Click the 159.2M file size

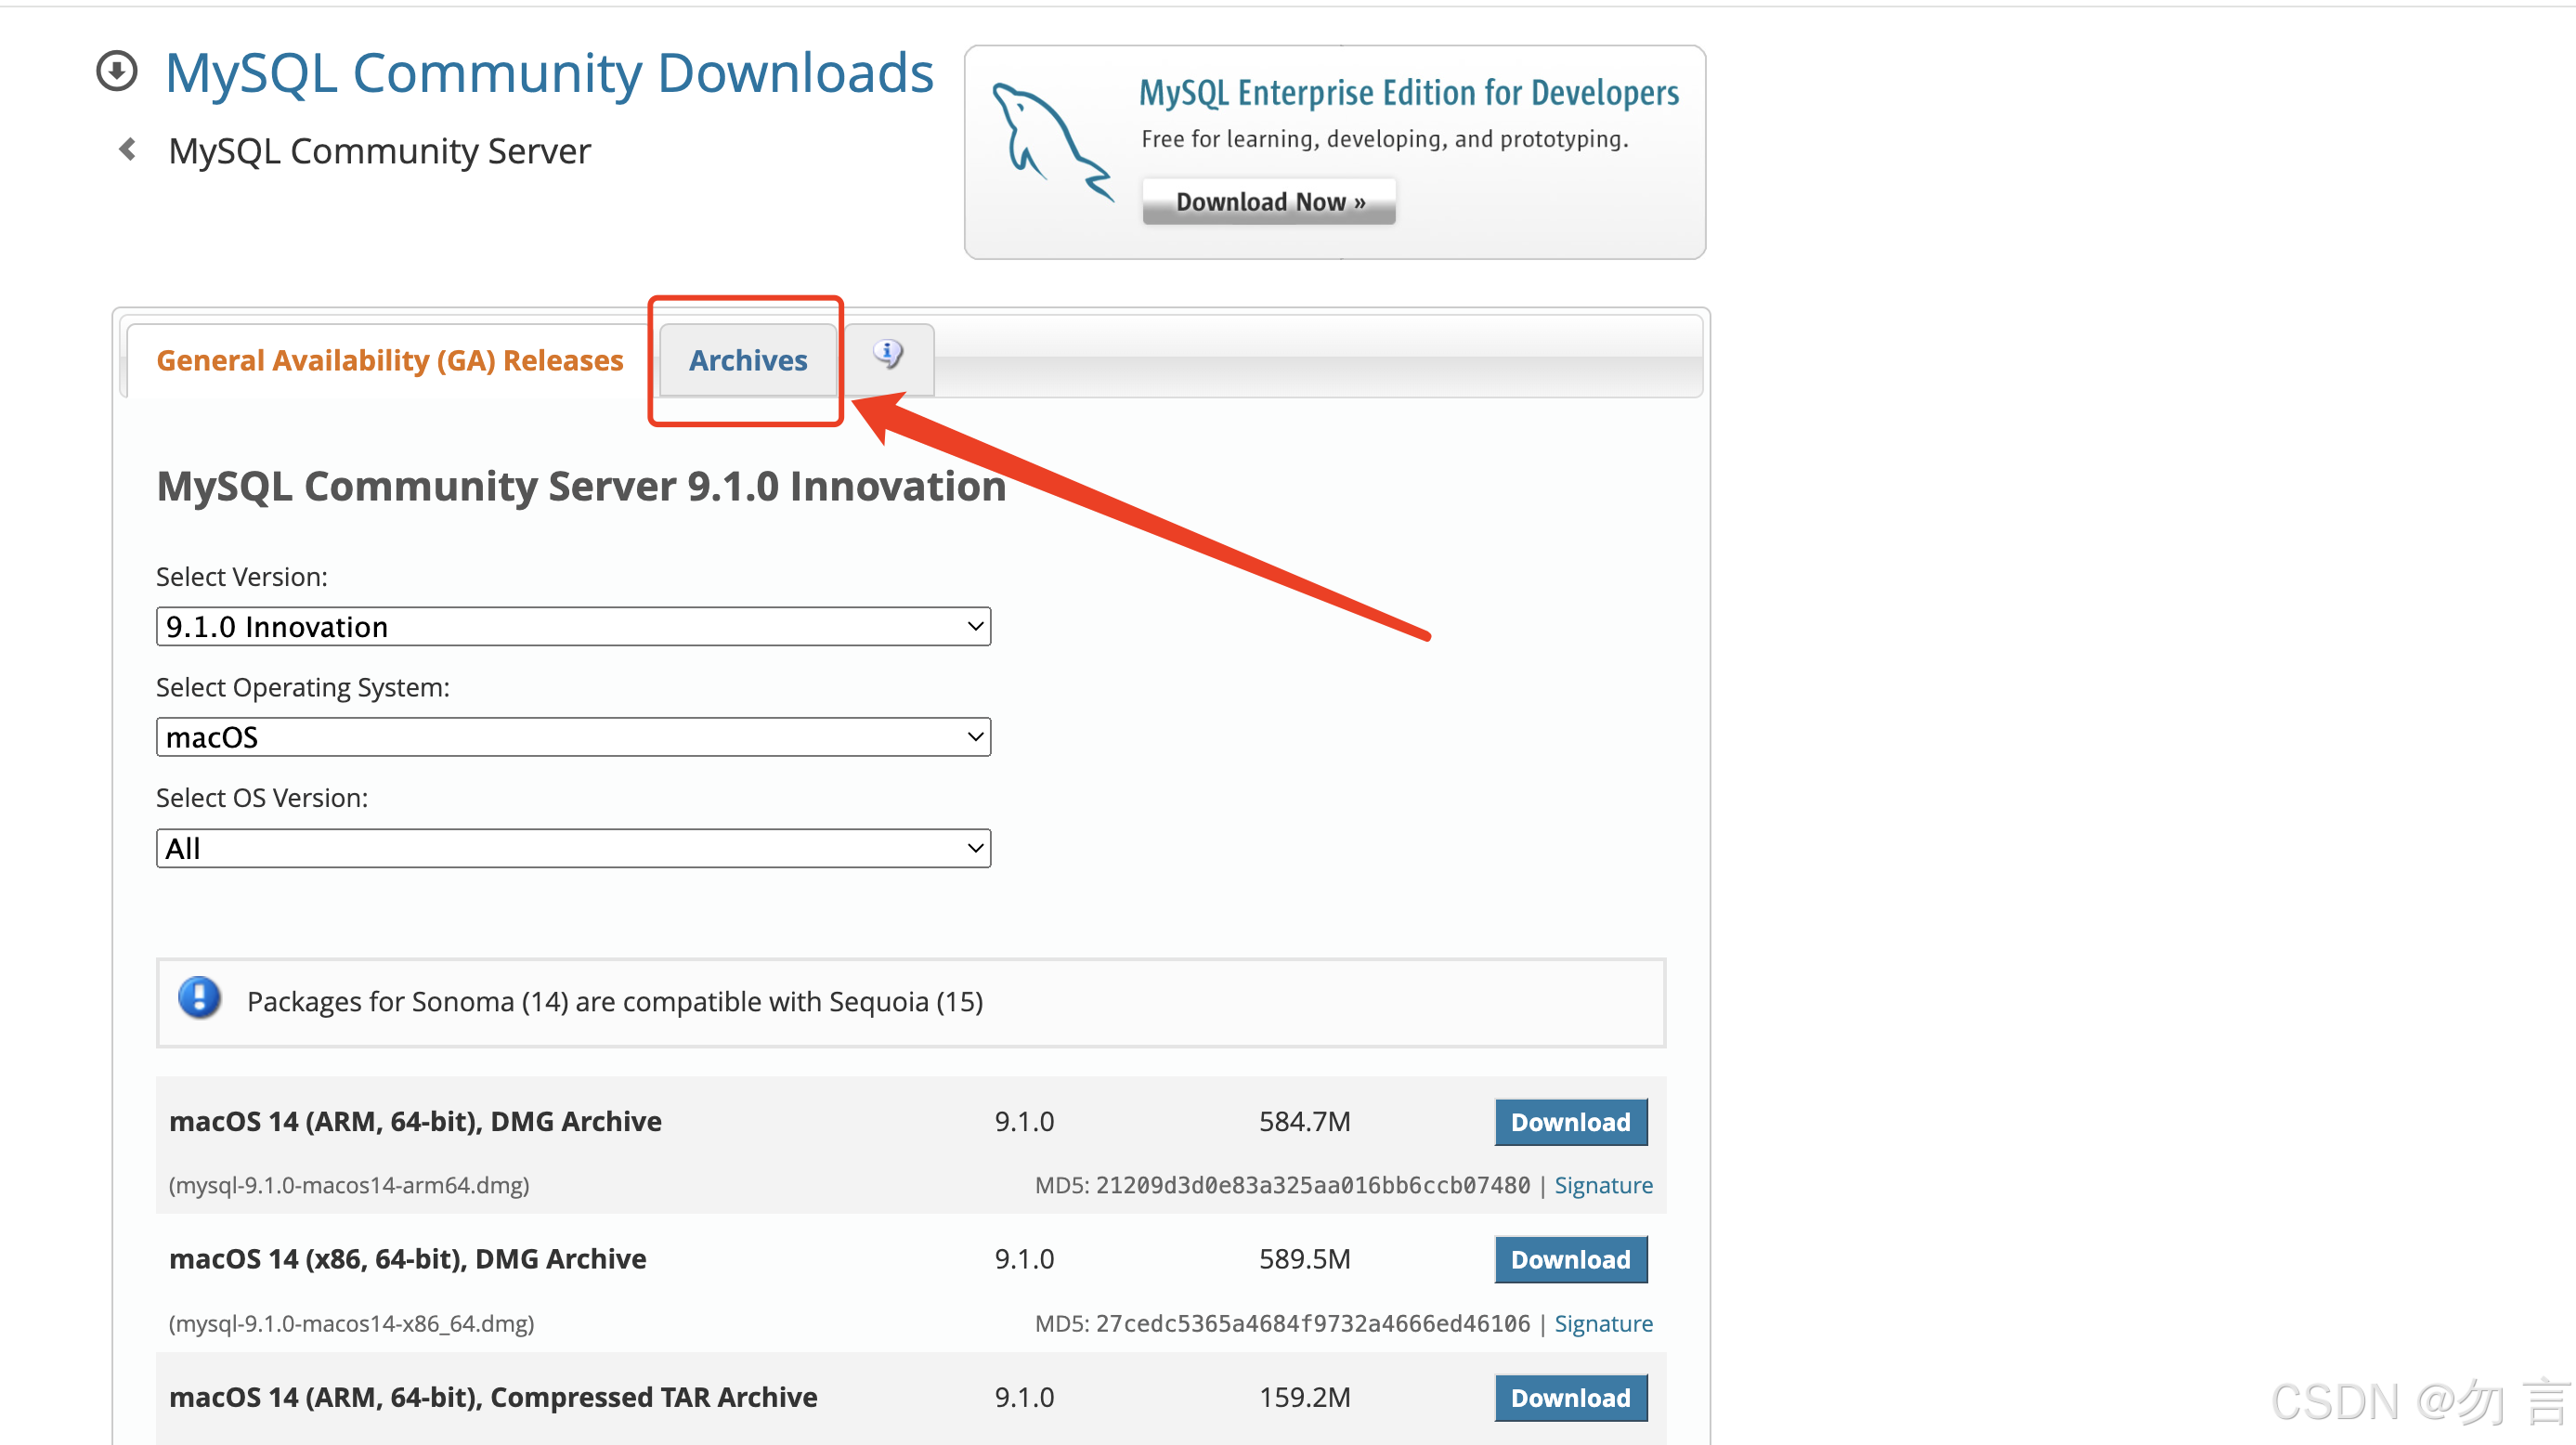1304,1398
